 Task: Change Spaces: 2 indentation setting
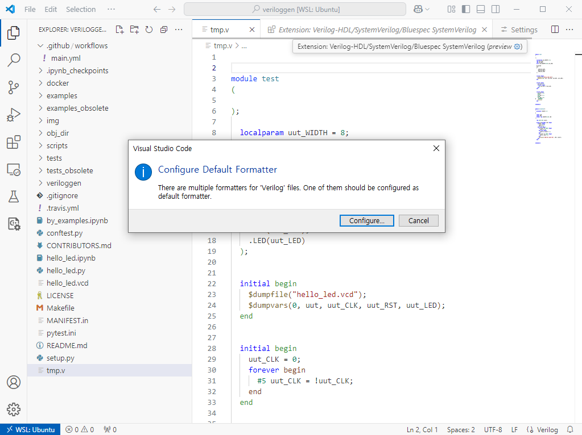(461, 429)
